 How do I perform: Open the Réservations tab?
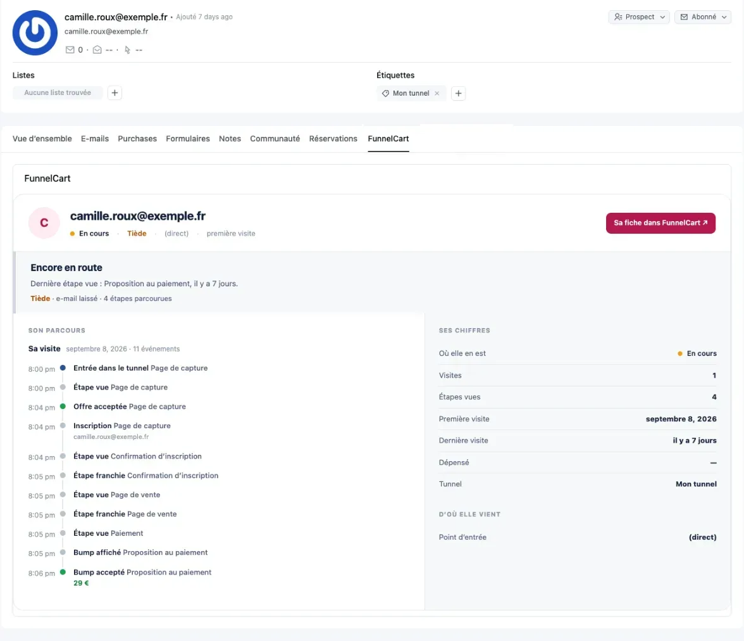point(333,139)
